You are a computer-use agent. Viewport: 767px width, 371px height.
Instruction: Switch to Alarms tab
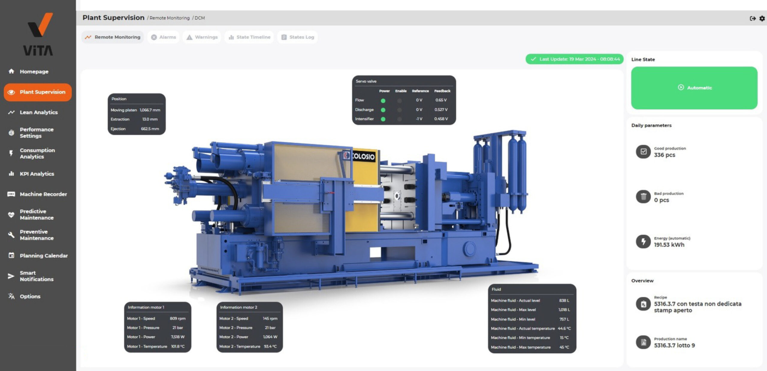[164, 37]
